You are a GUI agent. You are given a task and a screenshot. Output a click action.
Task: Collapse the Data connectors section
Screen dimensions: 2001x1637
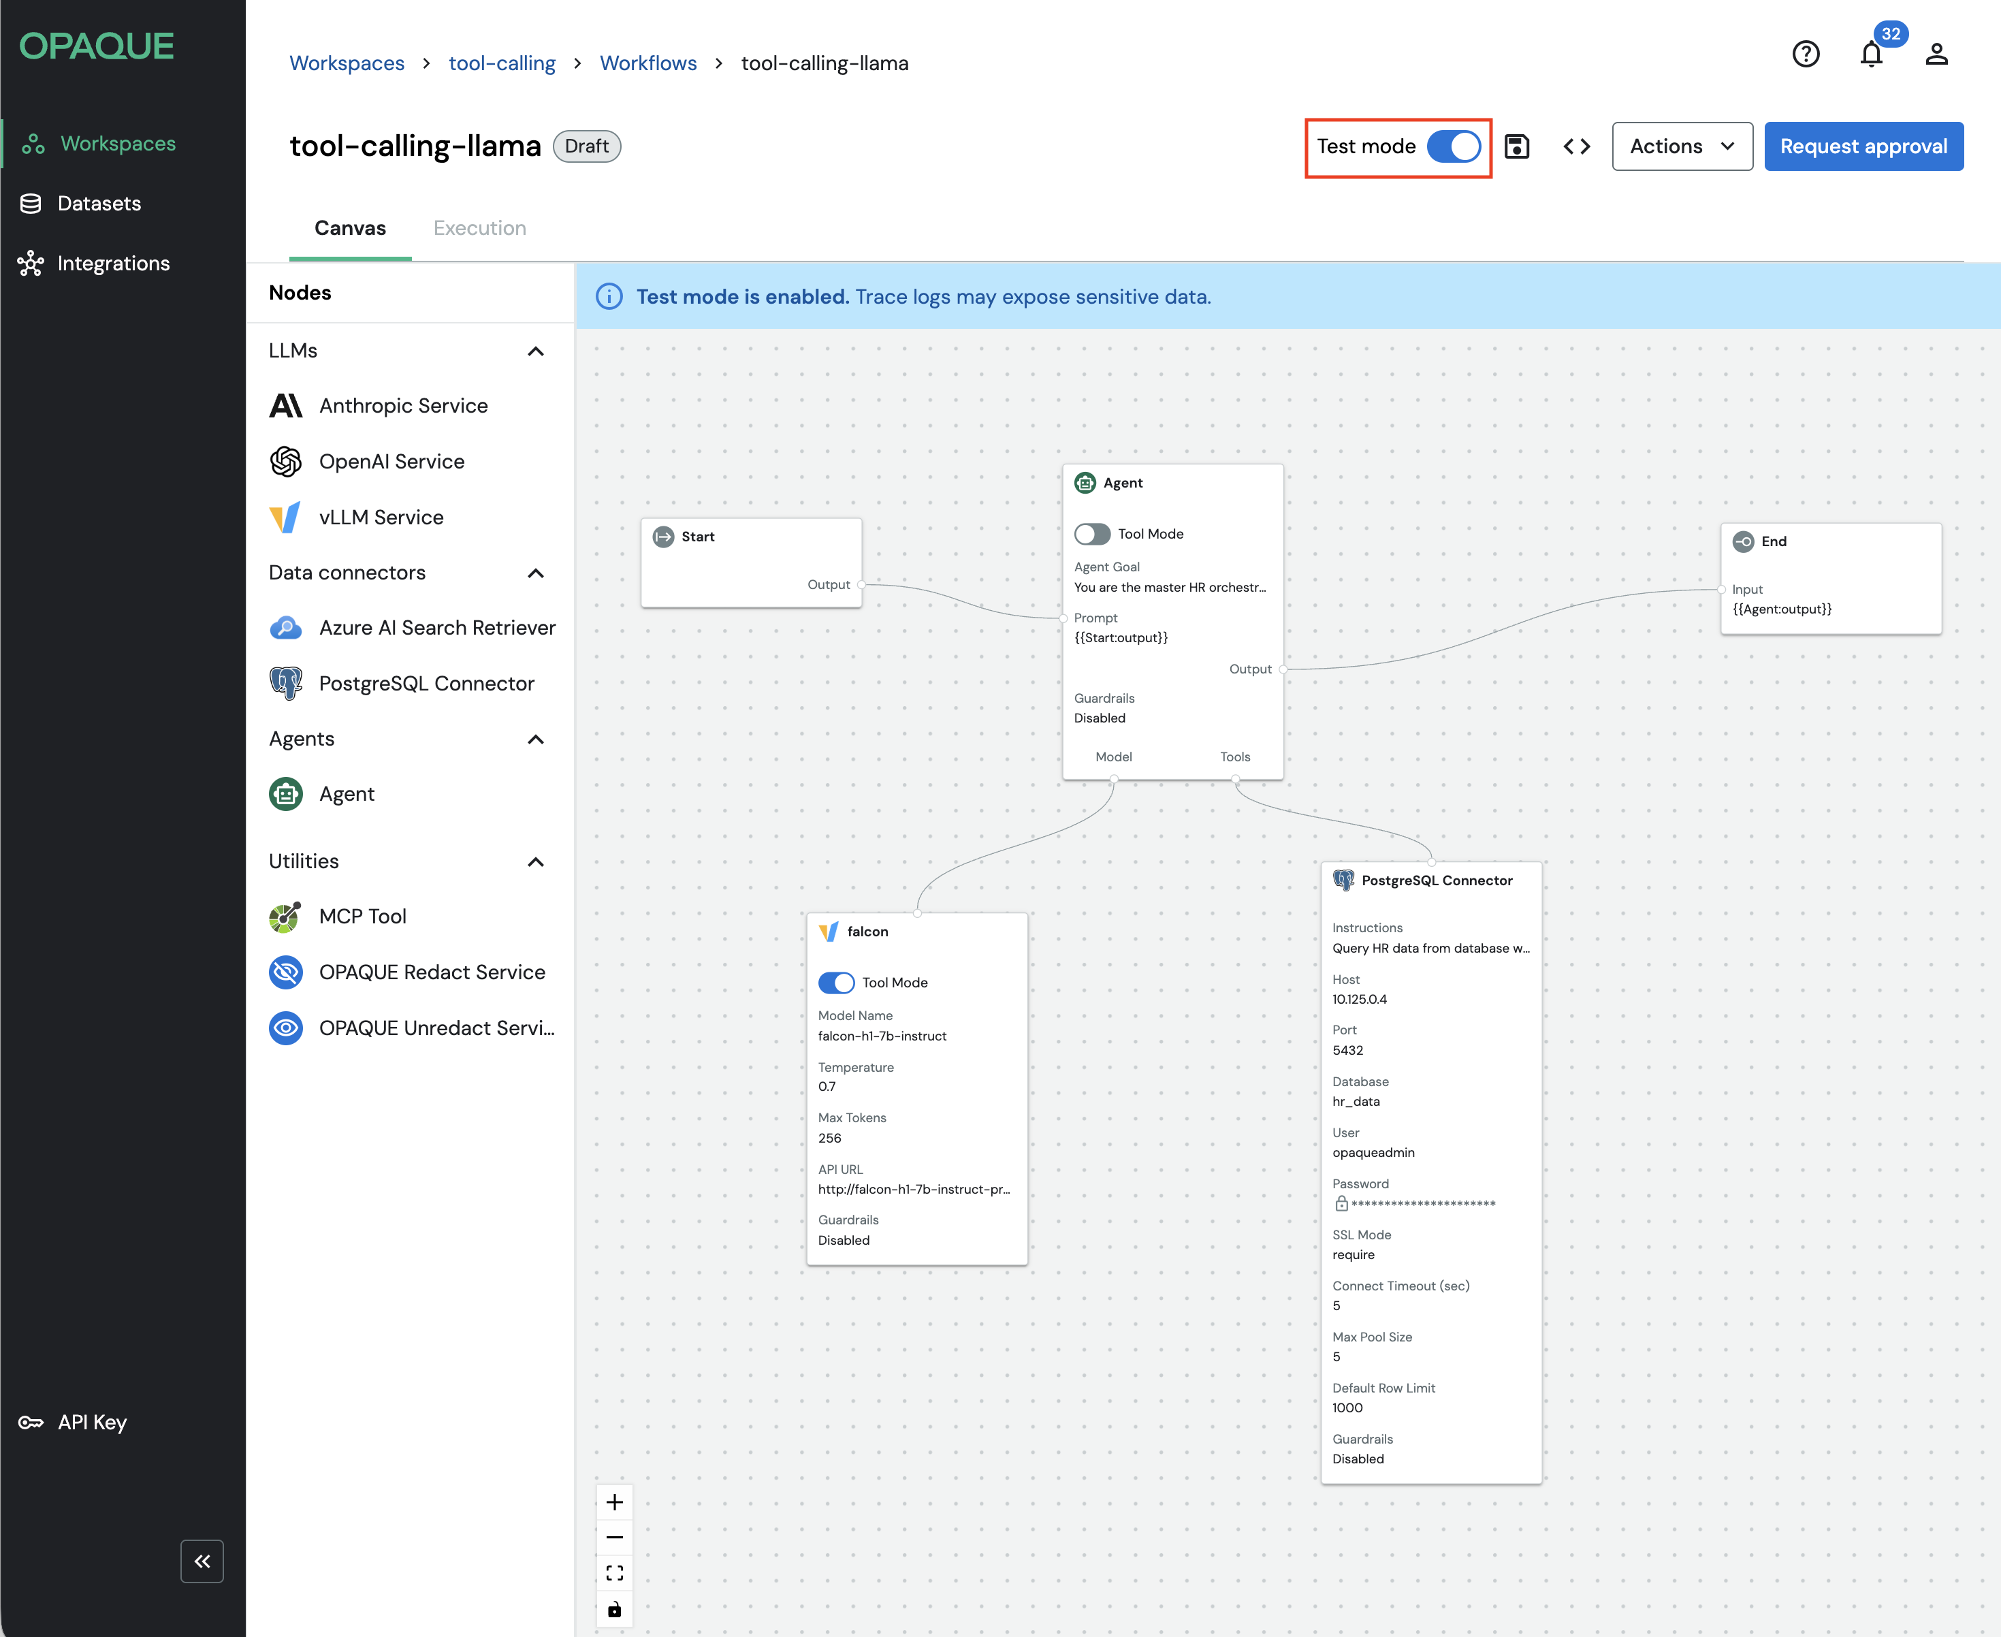click(536, 573)
